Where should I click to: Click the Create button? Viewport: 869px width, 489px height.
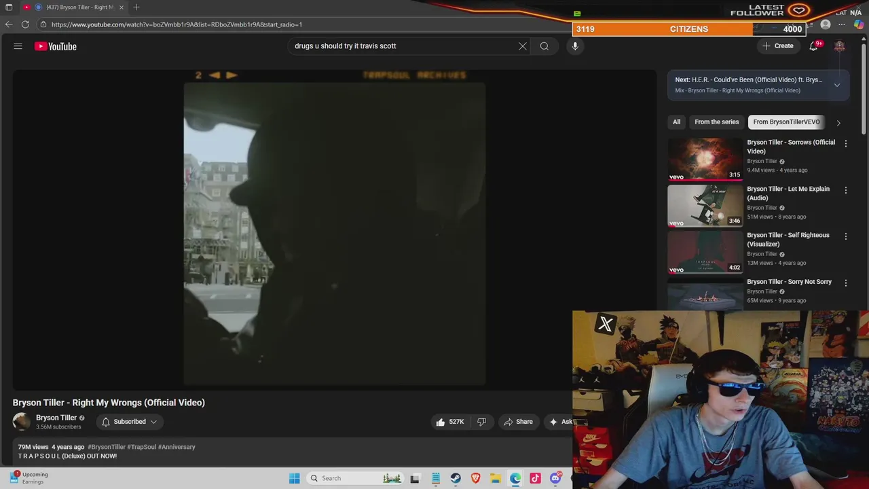point(777,46)
